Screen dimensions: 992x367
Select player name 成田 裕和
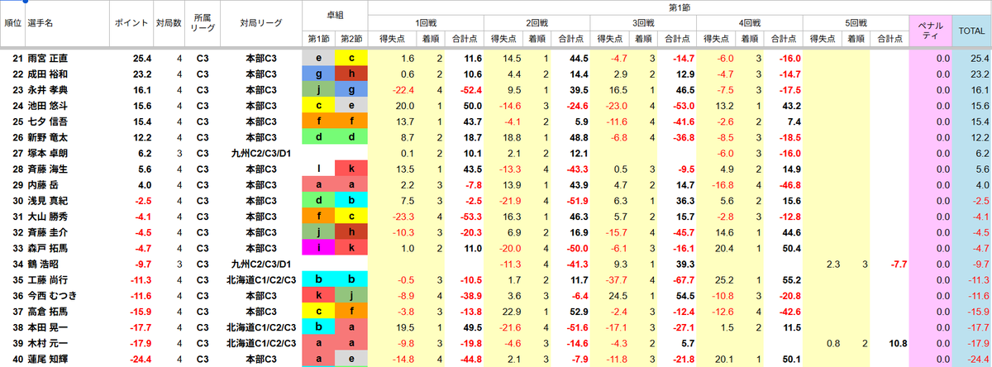pyautogui.click(x=47, y=74)
